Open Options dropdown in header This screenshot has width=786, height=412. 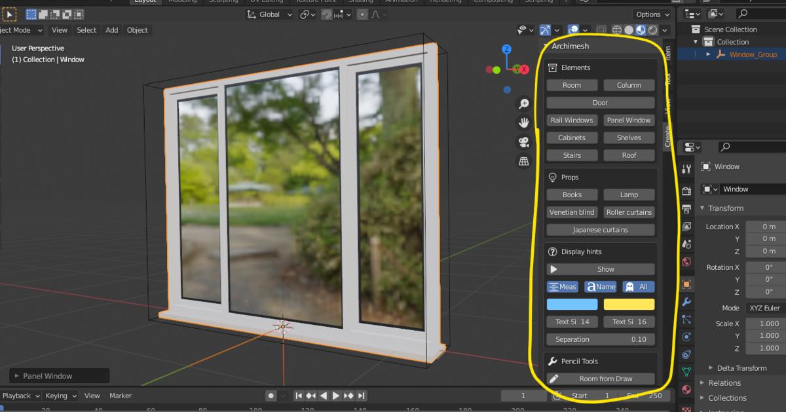[653, 14]
